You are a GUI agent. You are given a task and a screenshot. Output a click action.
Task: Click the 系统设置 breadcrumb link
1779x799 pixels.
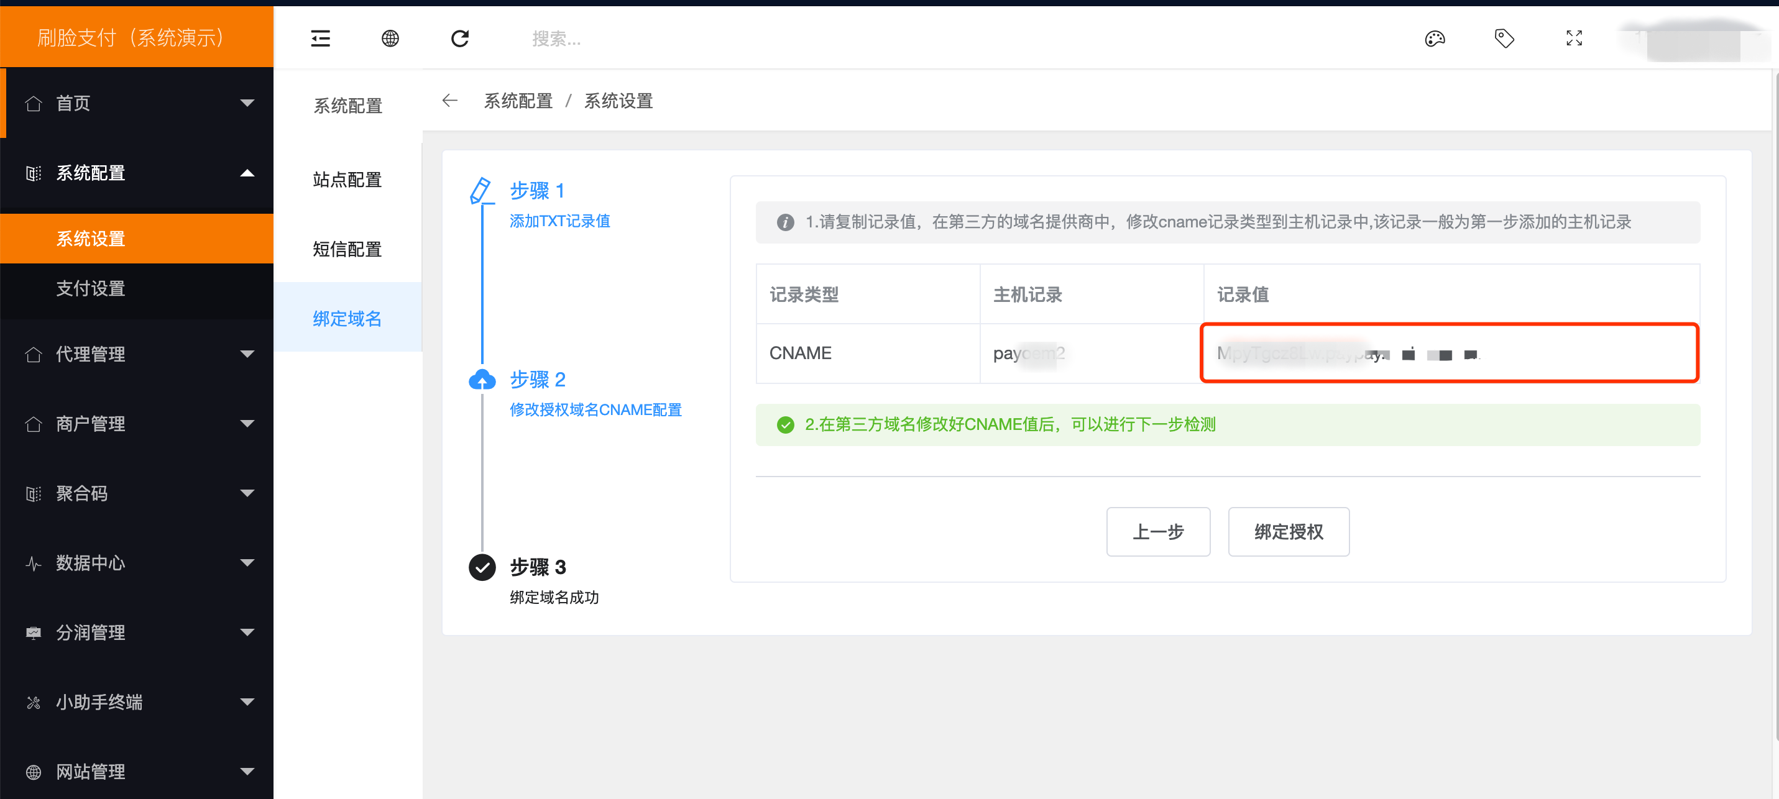tap(618, 101)
